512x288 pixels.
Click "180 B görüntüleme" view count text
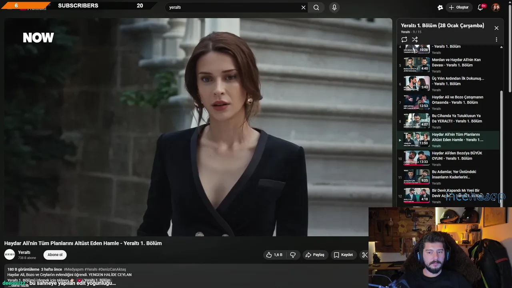tap(23, 269)
